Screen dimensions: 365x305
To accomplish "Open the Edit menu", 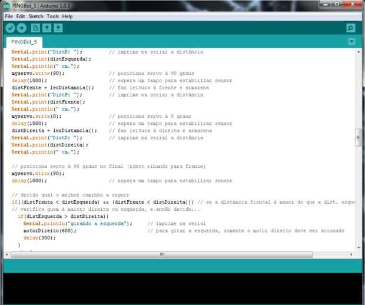I will 21,16.
